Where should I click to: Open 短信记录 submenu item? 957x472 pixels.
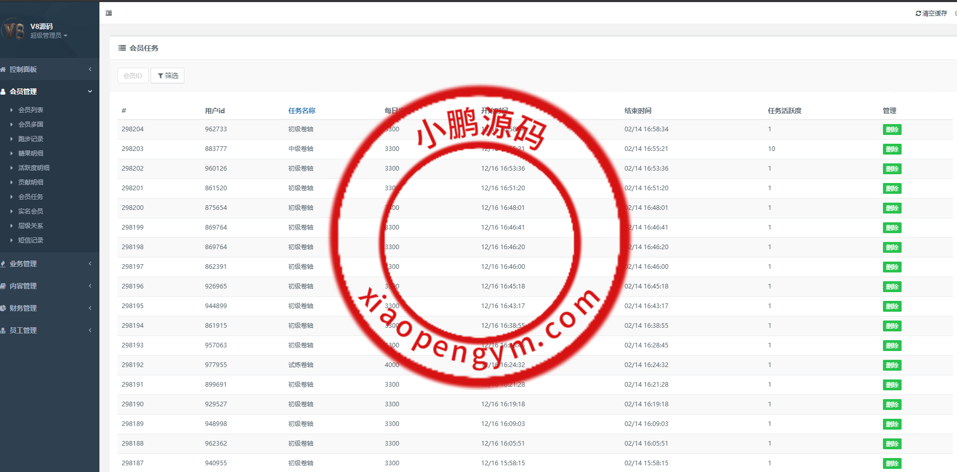point(31,240)
